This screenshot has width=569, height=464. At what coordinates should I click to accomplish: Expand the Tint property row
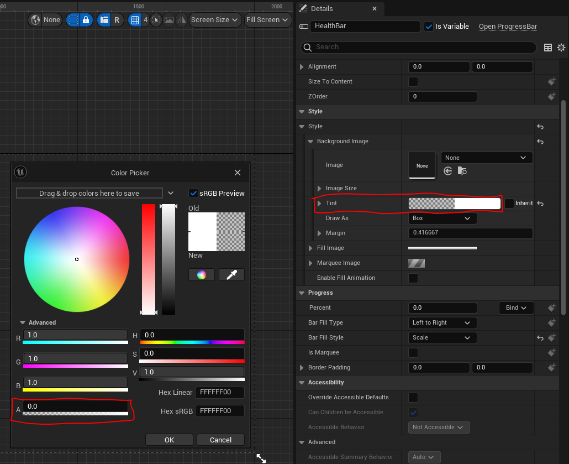(x=320, y=204)
